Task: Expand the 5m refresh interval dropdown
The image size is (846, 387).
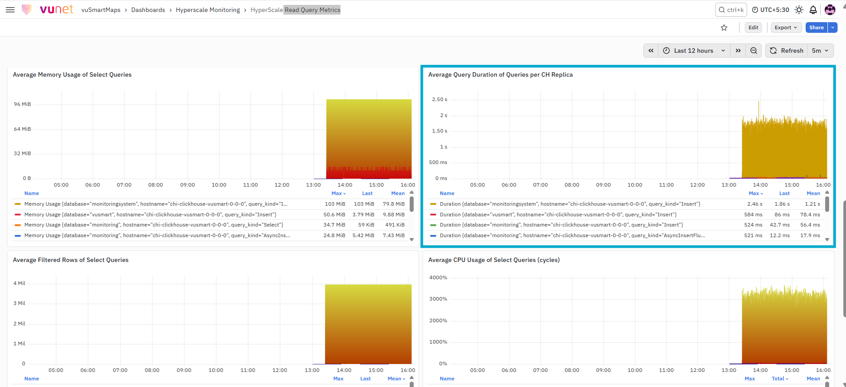Action: pyautogui.click(x=820, y=51)
